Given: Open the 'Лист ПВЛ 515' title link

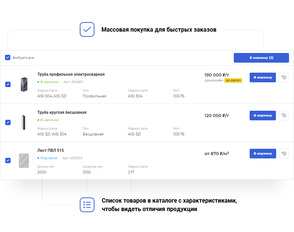Looking at the screenshot, I should (x=51, y=150).
